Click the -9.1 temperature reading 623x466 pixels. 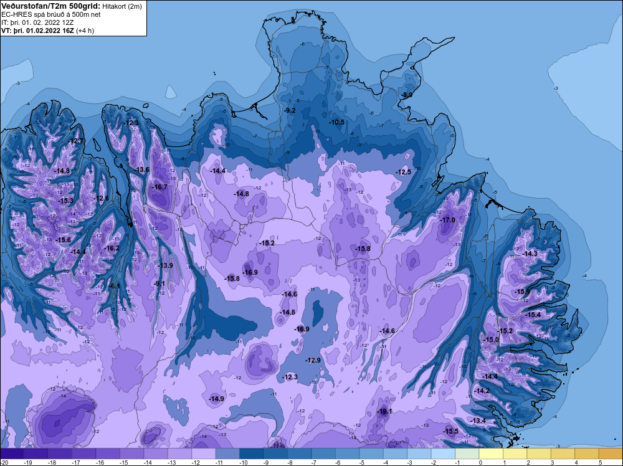pos(159,283)
